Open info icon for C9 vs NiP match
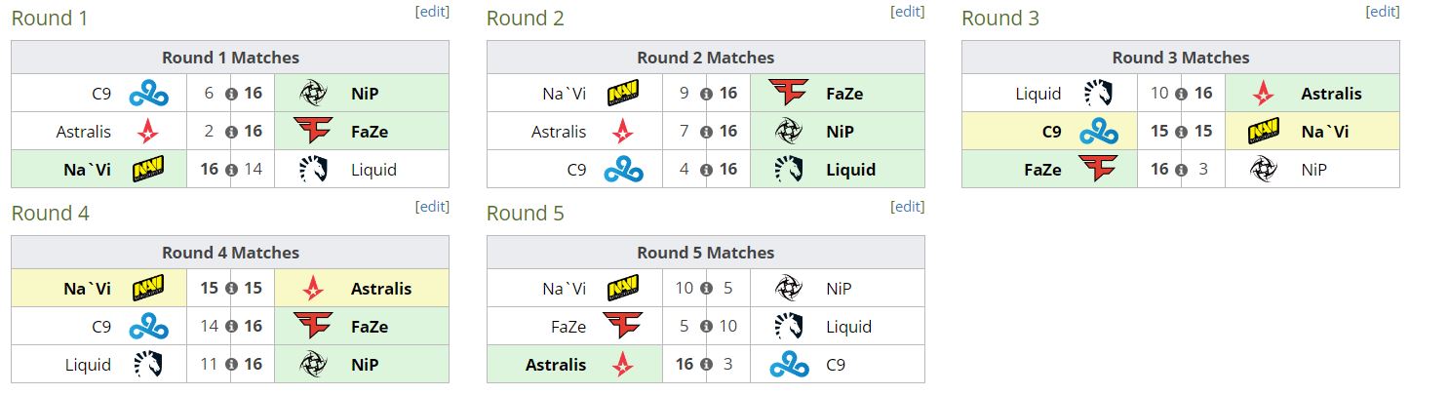1449x395 pixels. coord(231,95)
